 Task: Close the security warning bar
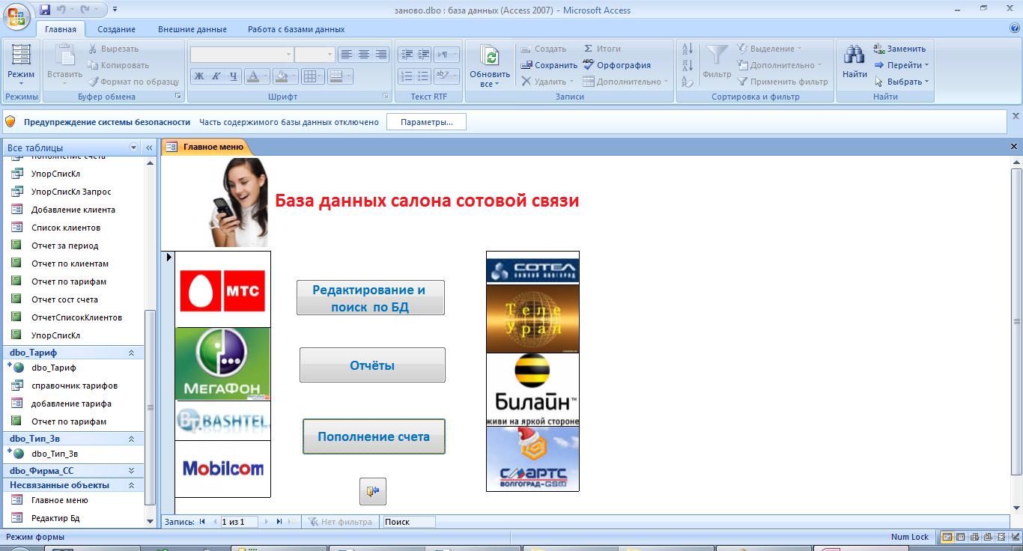coord(1016,116)
